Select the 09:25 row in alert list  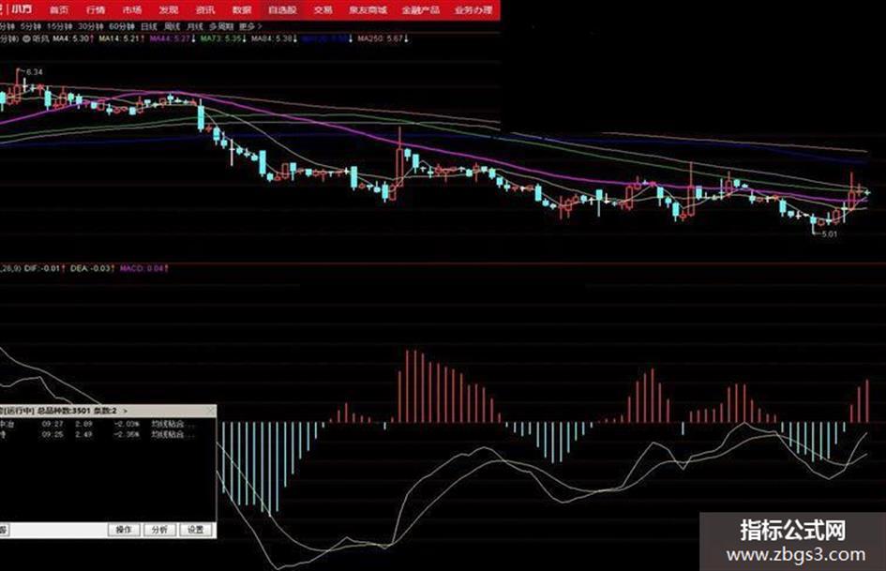pyautogui.click(x=108, y=434)
